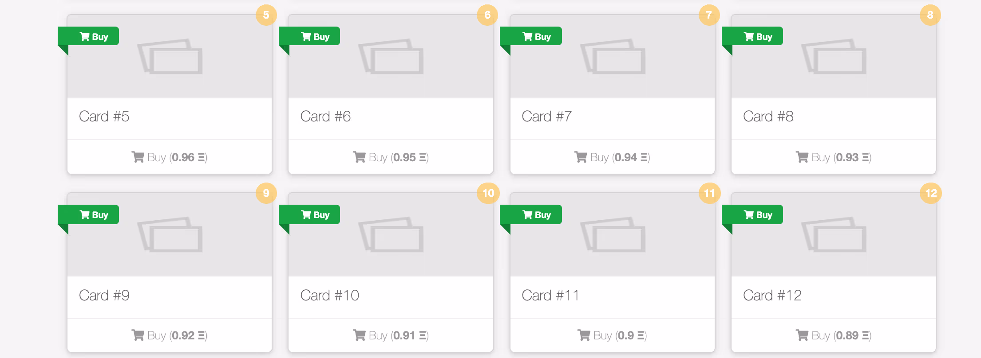Buy Card #6 for 0.95 ether
Image resolution: width=981 pixels, height=358 pixels.
pos(391,157)
